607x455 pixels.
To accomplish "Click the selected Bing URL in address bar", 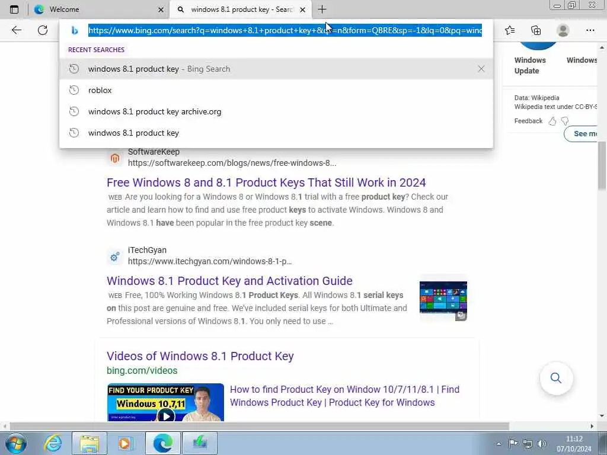I will 285,30.
